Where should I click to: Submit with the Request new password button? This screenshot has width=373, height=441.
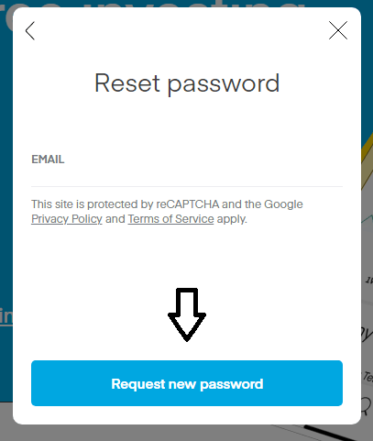point(187,383)
